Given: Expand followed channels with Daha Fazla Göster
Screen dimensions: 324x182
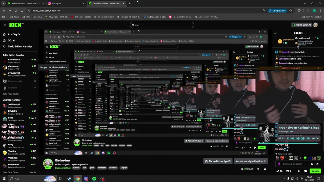Looking at the screenshot, I should 11,94.
